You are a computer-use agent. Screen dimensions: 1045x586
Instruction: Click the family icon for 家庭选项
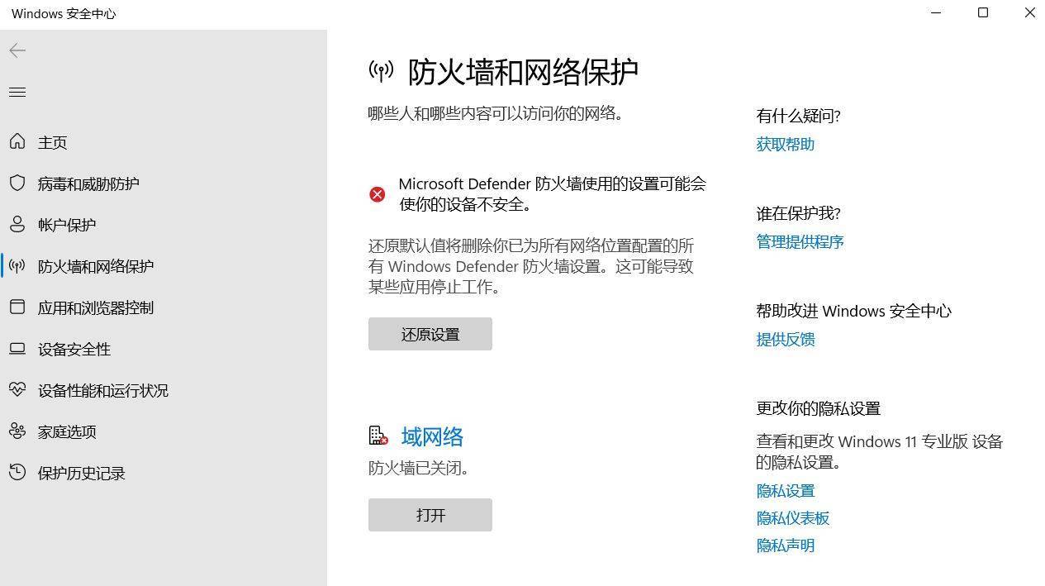(17, 431)
